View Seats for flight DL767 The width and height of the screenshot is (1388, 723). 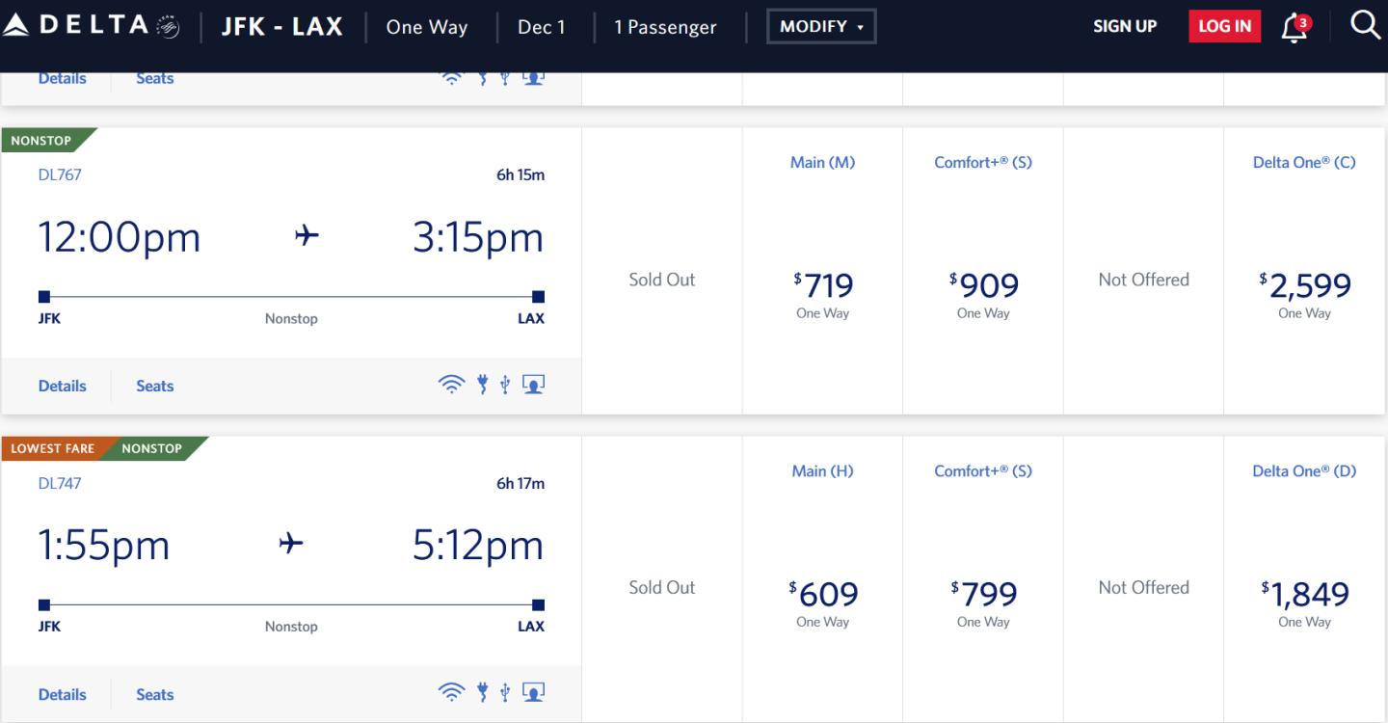click(x=154, y=386)
